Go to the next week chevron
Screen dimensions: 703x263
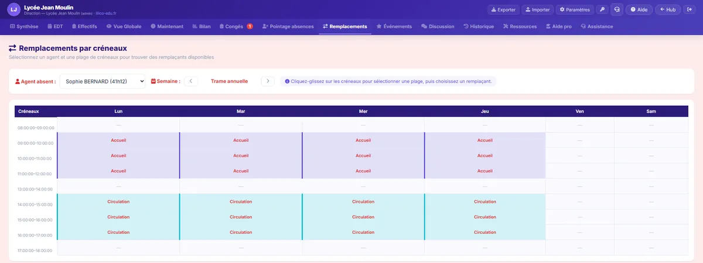pos(267,81)
